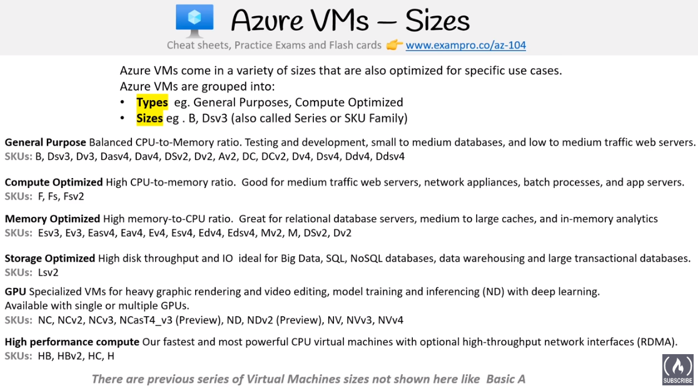The width and height of the screenshot is (698, 391).
Task: Click the Lsv2 SKU text
Action: tap(48, 272)
